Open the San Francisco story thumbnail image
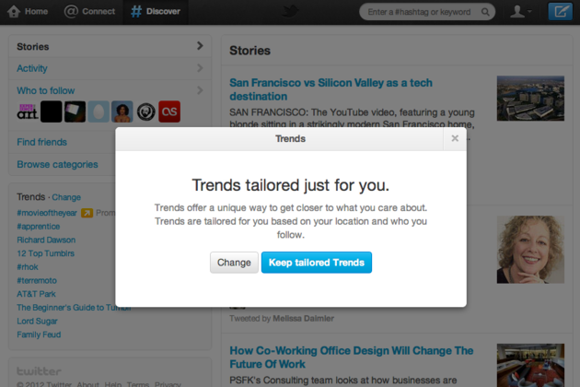The width and height of the screenshot is (580, 387). point(529,99)
